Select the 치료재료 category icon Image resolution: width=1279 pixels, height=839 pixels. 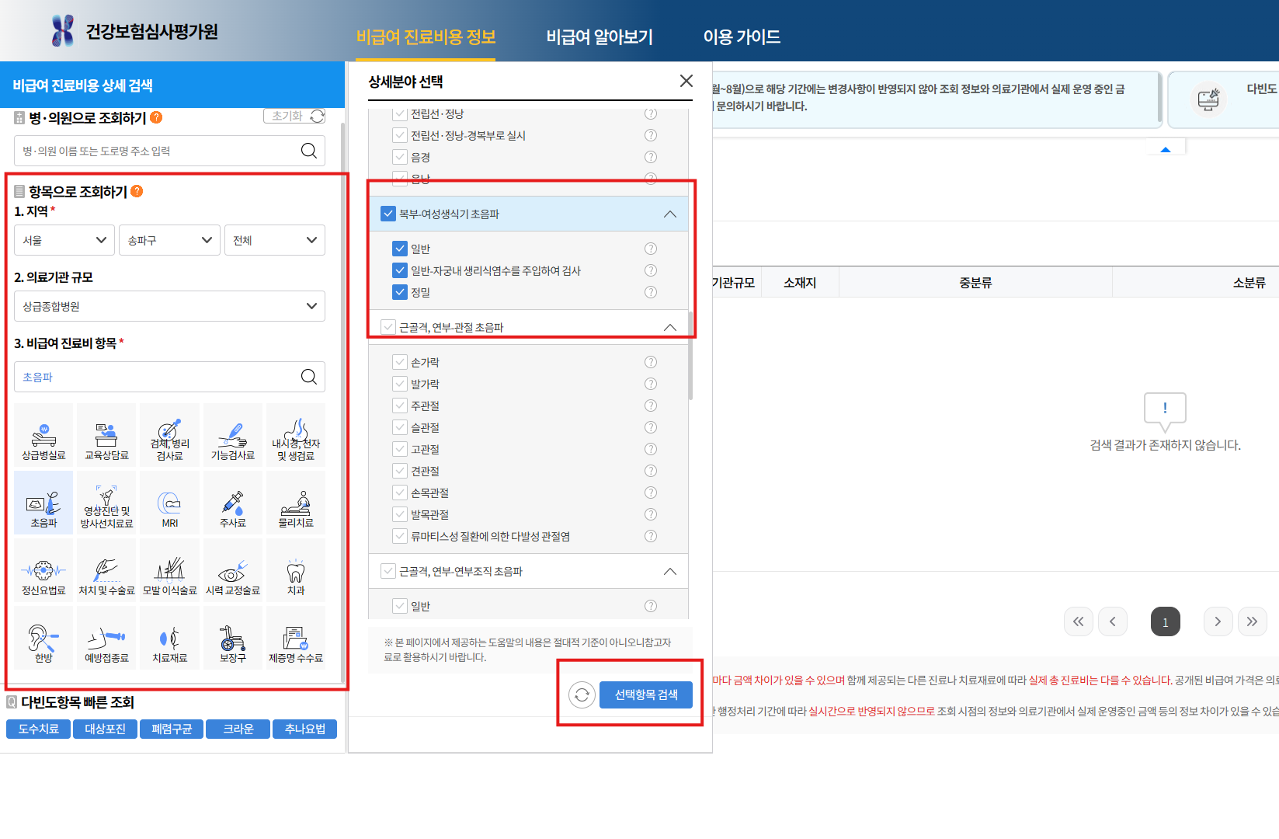pyautogui.click(x=169, y=638)
